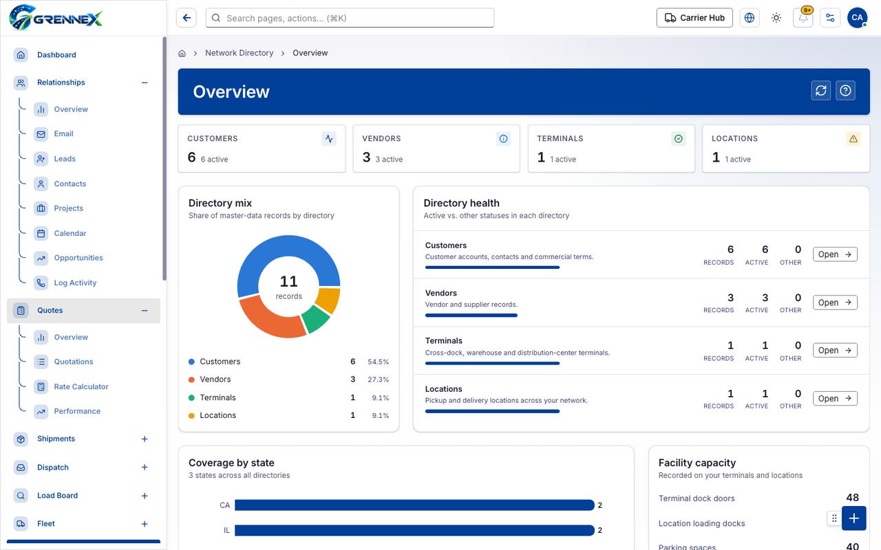Open the Locations directory row

point(835,398)
